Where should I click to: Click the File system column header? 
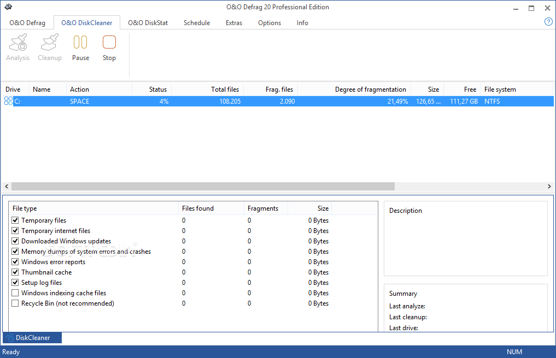[x=517, y=89]
